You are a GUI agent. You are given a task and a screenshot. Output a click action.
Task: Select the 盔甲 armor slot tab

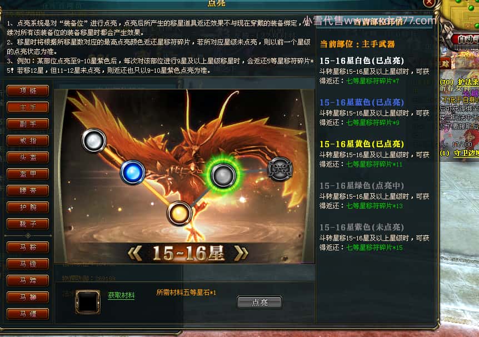[x=28, y=174]
